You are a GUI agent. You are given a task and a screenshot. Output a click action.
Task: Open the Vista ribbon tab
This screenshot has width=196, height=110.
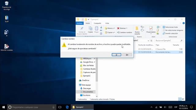point(107,23)
